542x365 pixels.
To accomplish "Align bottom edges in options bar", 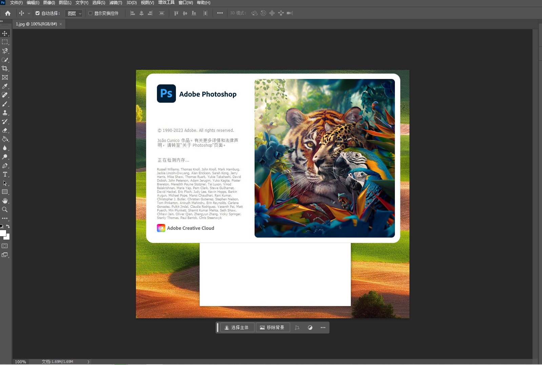I will point(194,13).
